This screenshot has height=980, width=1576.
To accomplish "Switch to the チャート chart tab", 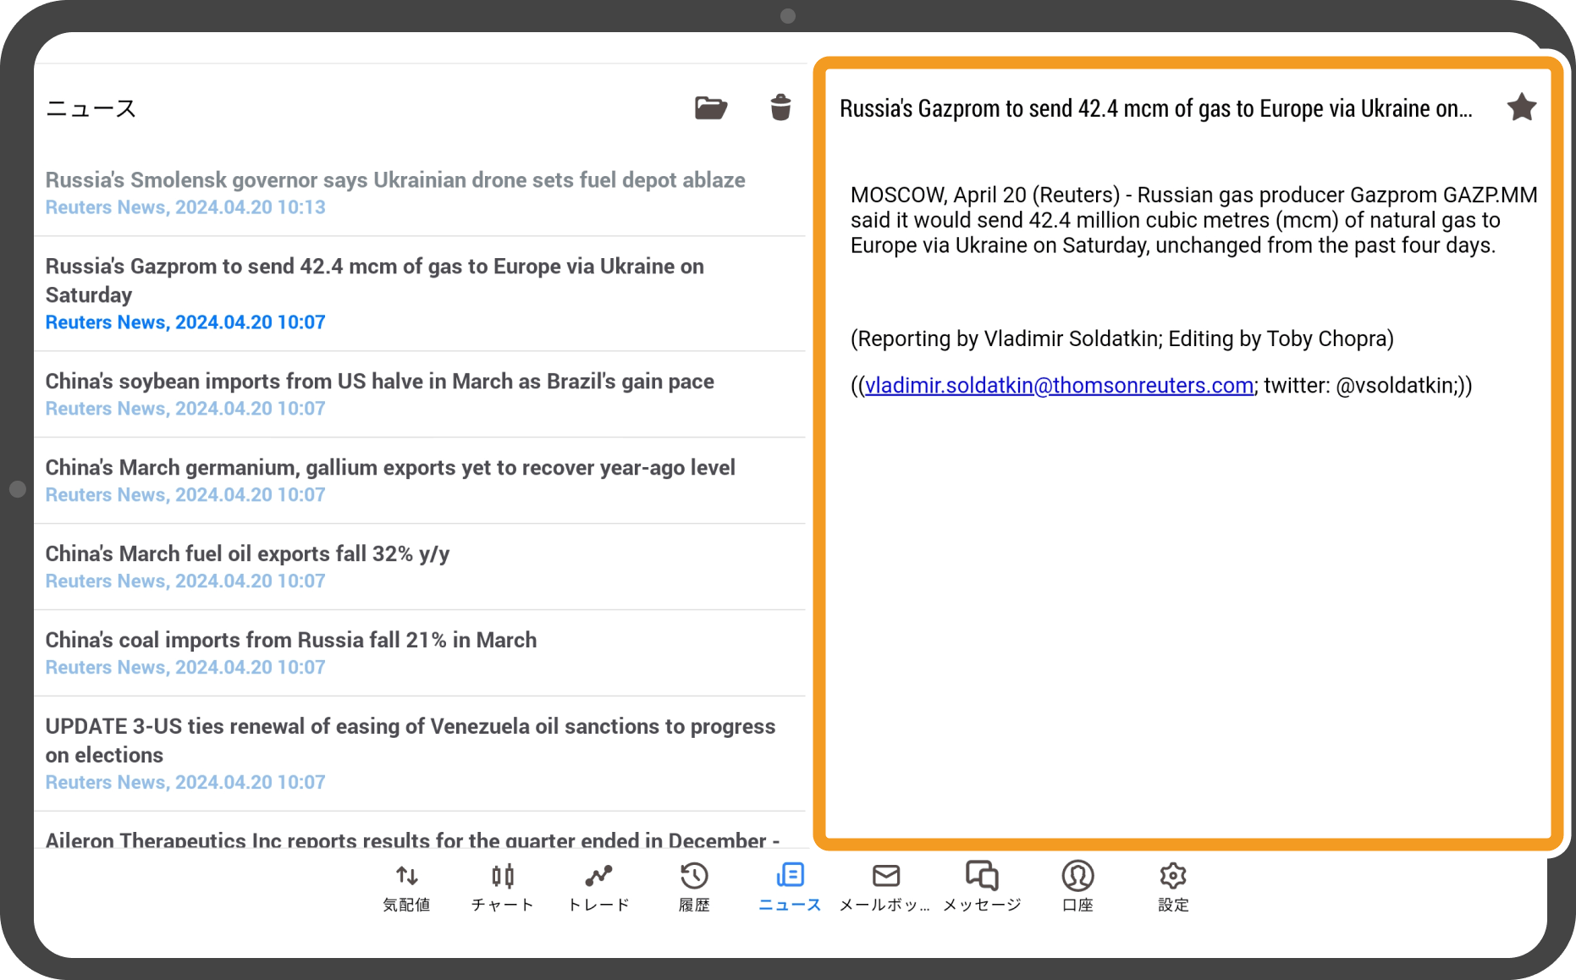I will [x=503, y=887].
